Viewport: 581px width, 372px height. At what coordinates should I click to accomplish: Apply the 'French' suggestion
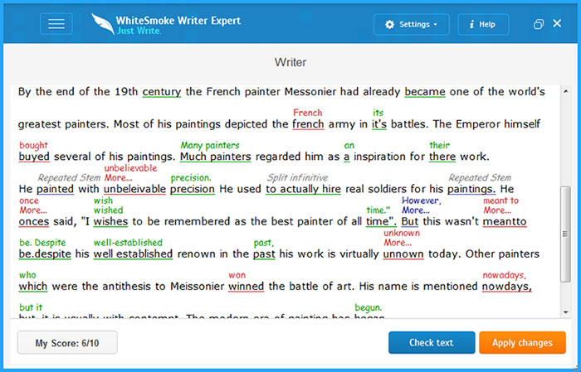[308, 113]
